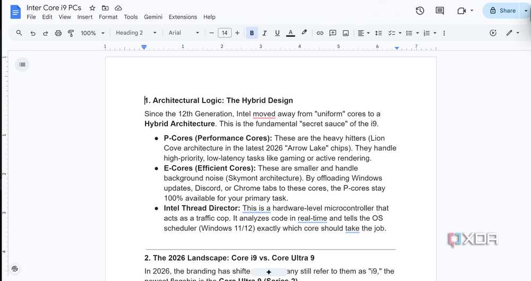Click the left indent ruler marker
The width and height of the screenshot is (531, 281).
[x=144, y=47]
